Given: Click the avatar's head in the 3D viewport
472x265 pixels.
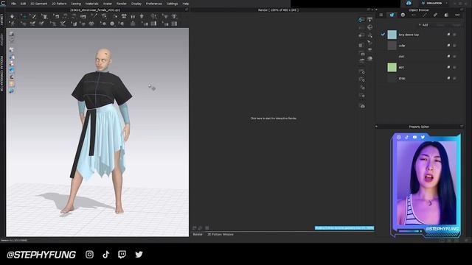Looking at the screenshot, I should [103, 60].
